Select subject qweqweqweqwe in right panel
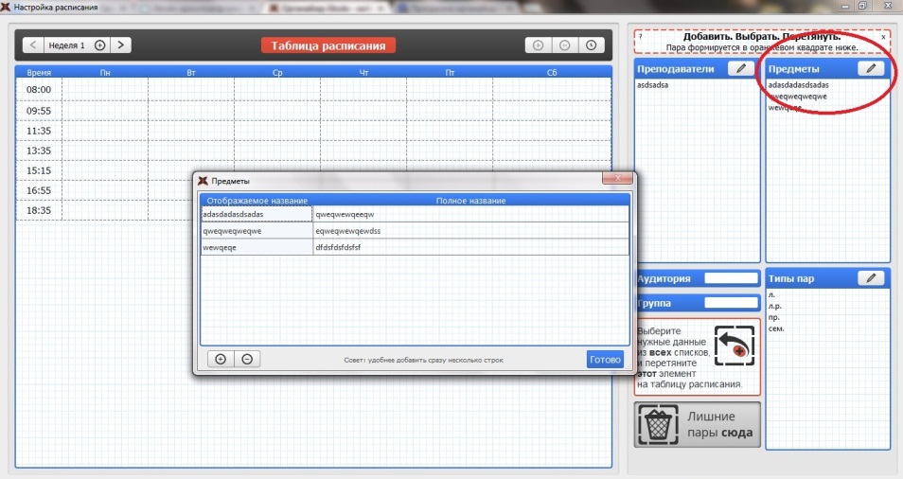 pyautogui.click(x=799, y=97)
